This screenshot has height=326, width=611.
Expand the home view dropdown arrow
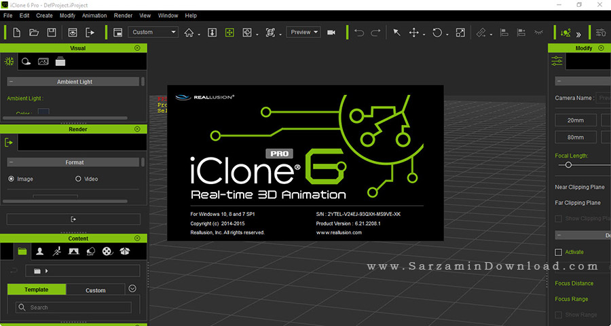tap(199, 35)
